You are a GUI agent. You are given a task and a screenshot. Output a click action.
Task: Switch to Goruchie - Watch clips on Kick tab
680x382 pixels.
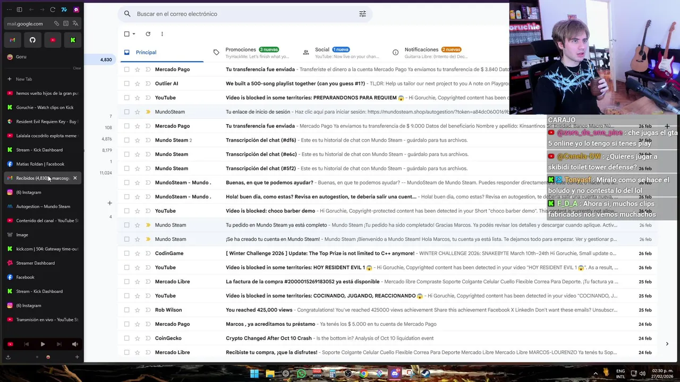[42, 107]
